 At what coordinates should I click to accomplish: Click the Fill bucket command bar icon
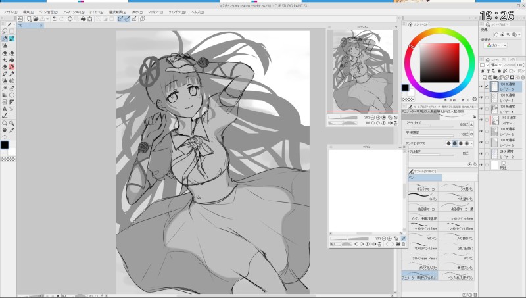[x=84, y=19]
